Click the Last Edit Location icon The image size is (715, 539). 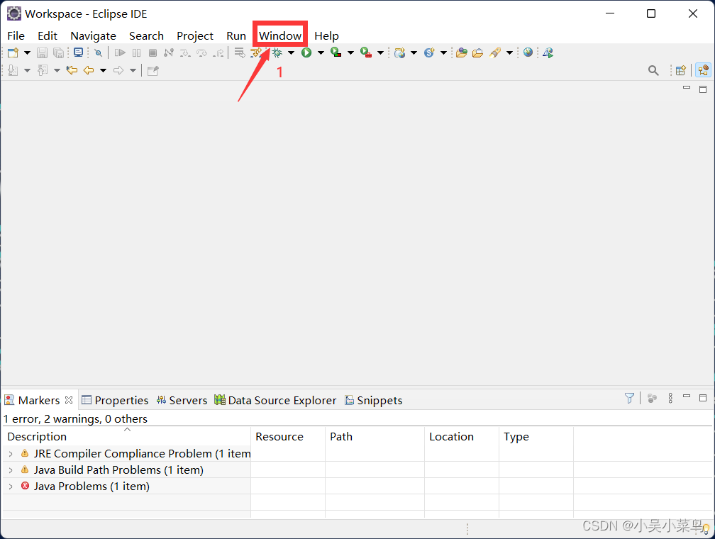pyautogui.click(x=72, y=70)
